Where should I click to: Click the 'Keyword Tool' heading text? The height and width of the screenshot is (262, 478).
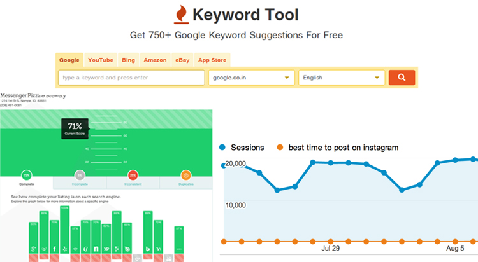(x=245, y=15)
